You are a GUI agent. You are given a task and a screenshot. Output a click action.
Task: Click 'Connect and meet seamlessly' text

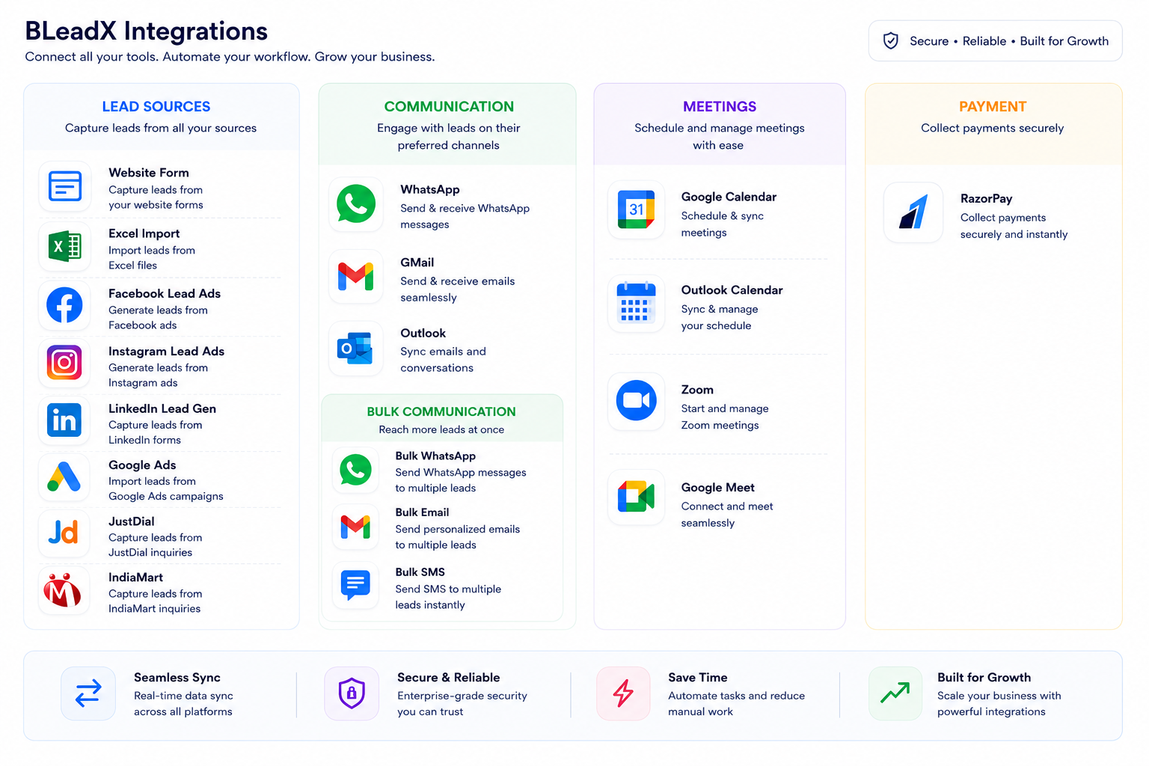[727, 515]
